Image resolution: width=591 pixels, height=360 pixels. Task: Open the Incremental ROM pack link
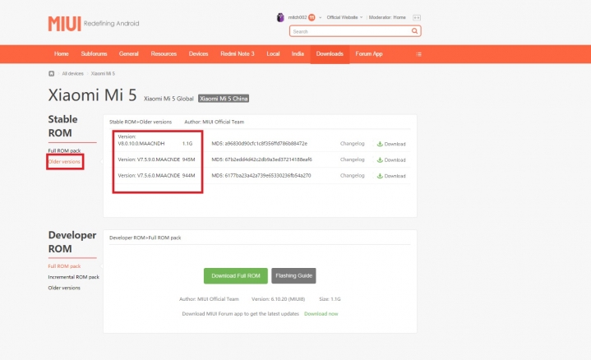coord(73,277)
